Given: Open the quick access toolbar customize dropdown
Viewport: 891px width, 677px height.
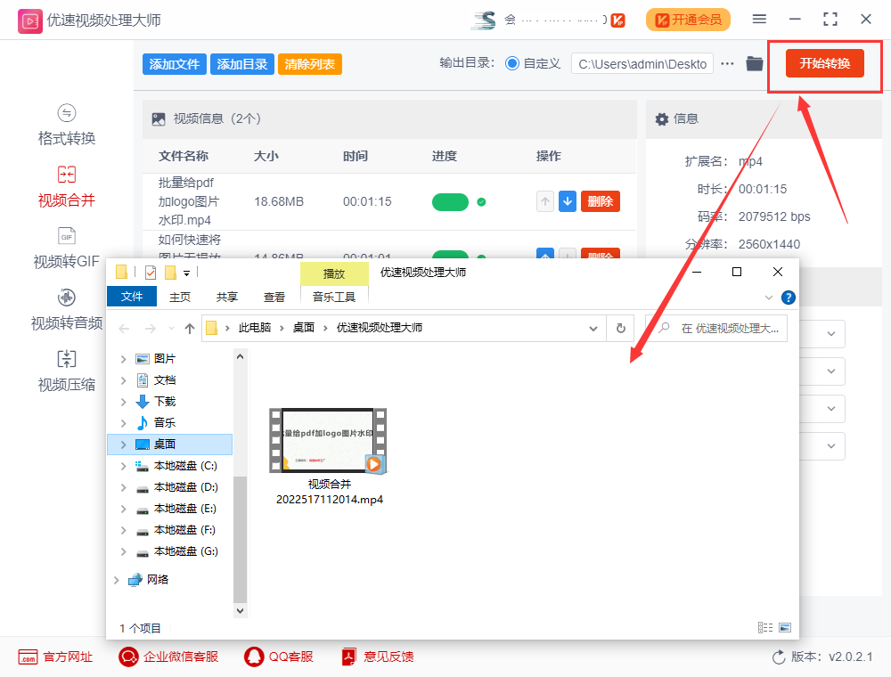Looking at the screenshot, I should click(x=186, y=273).
